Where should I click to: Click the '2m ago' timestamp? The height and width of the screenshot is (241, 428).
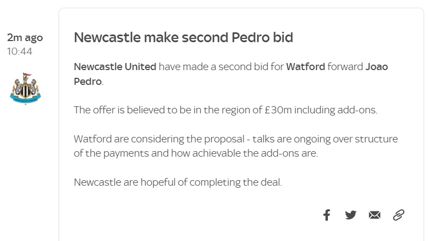pyautogui.click(x=25, y=38)
